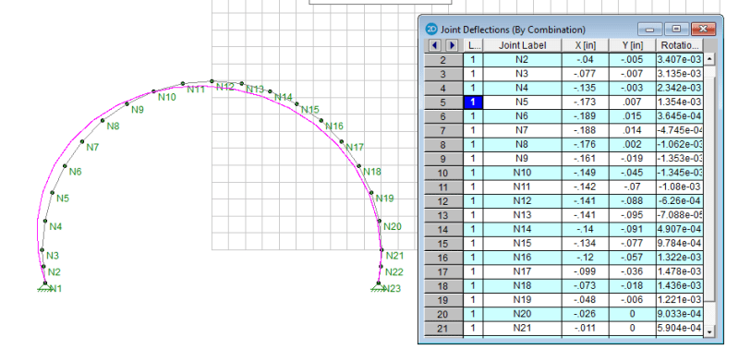Click the N12 joint label cell
The height and width of the screenshot is (361, 739).
click(522, 201)
